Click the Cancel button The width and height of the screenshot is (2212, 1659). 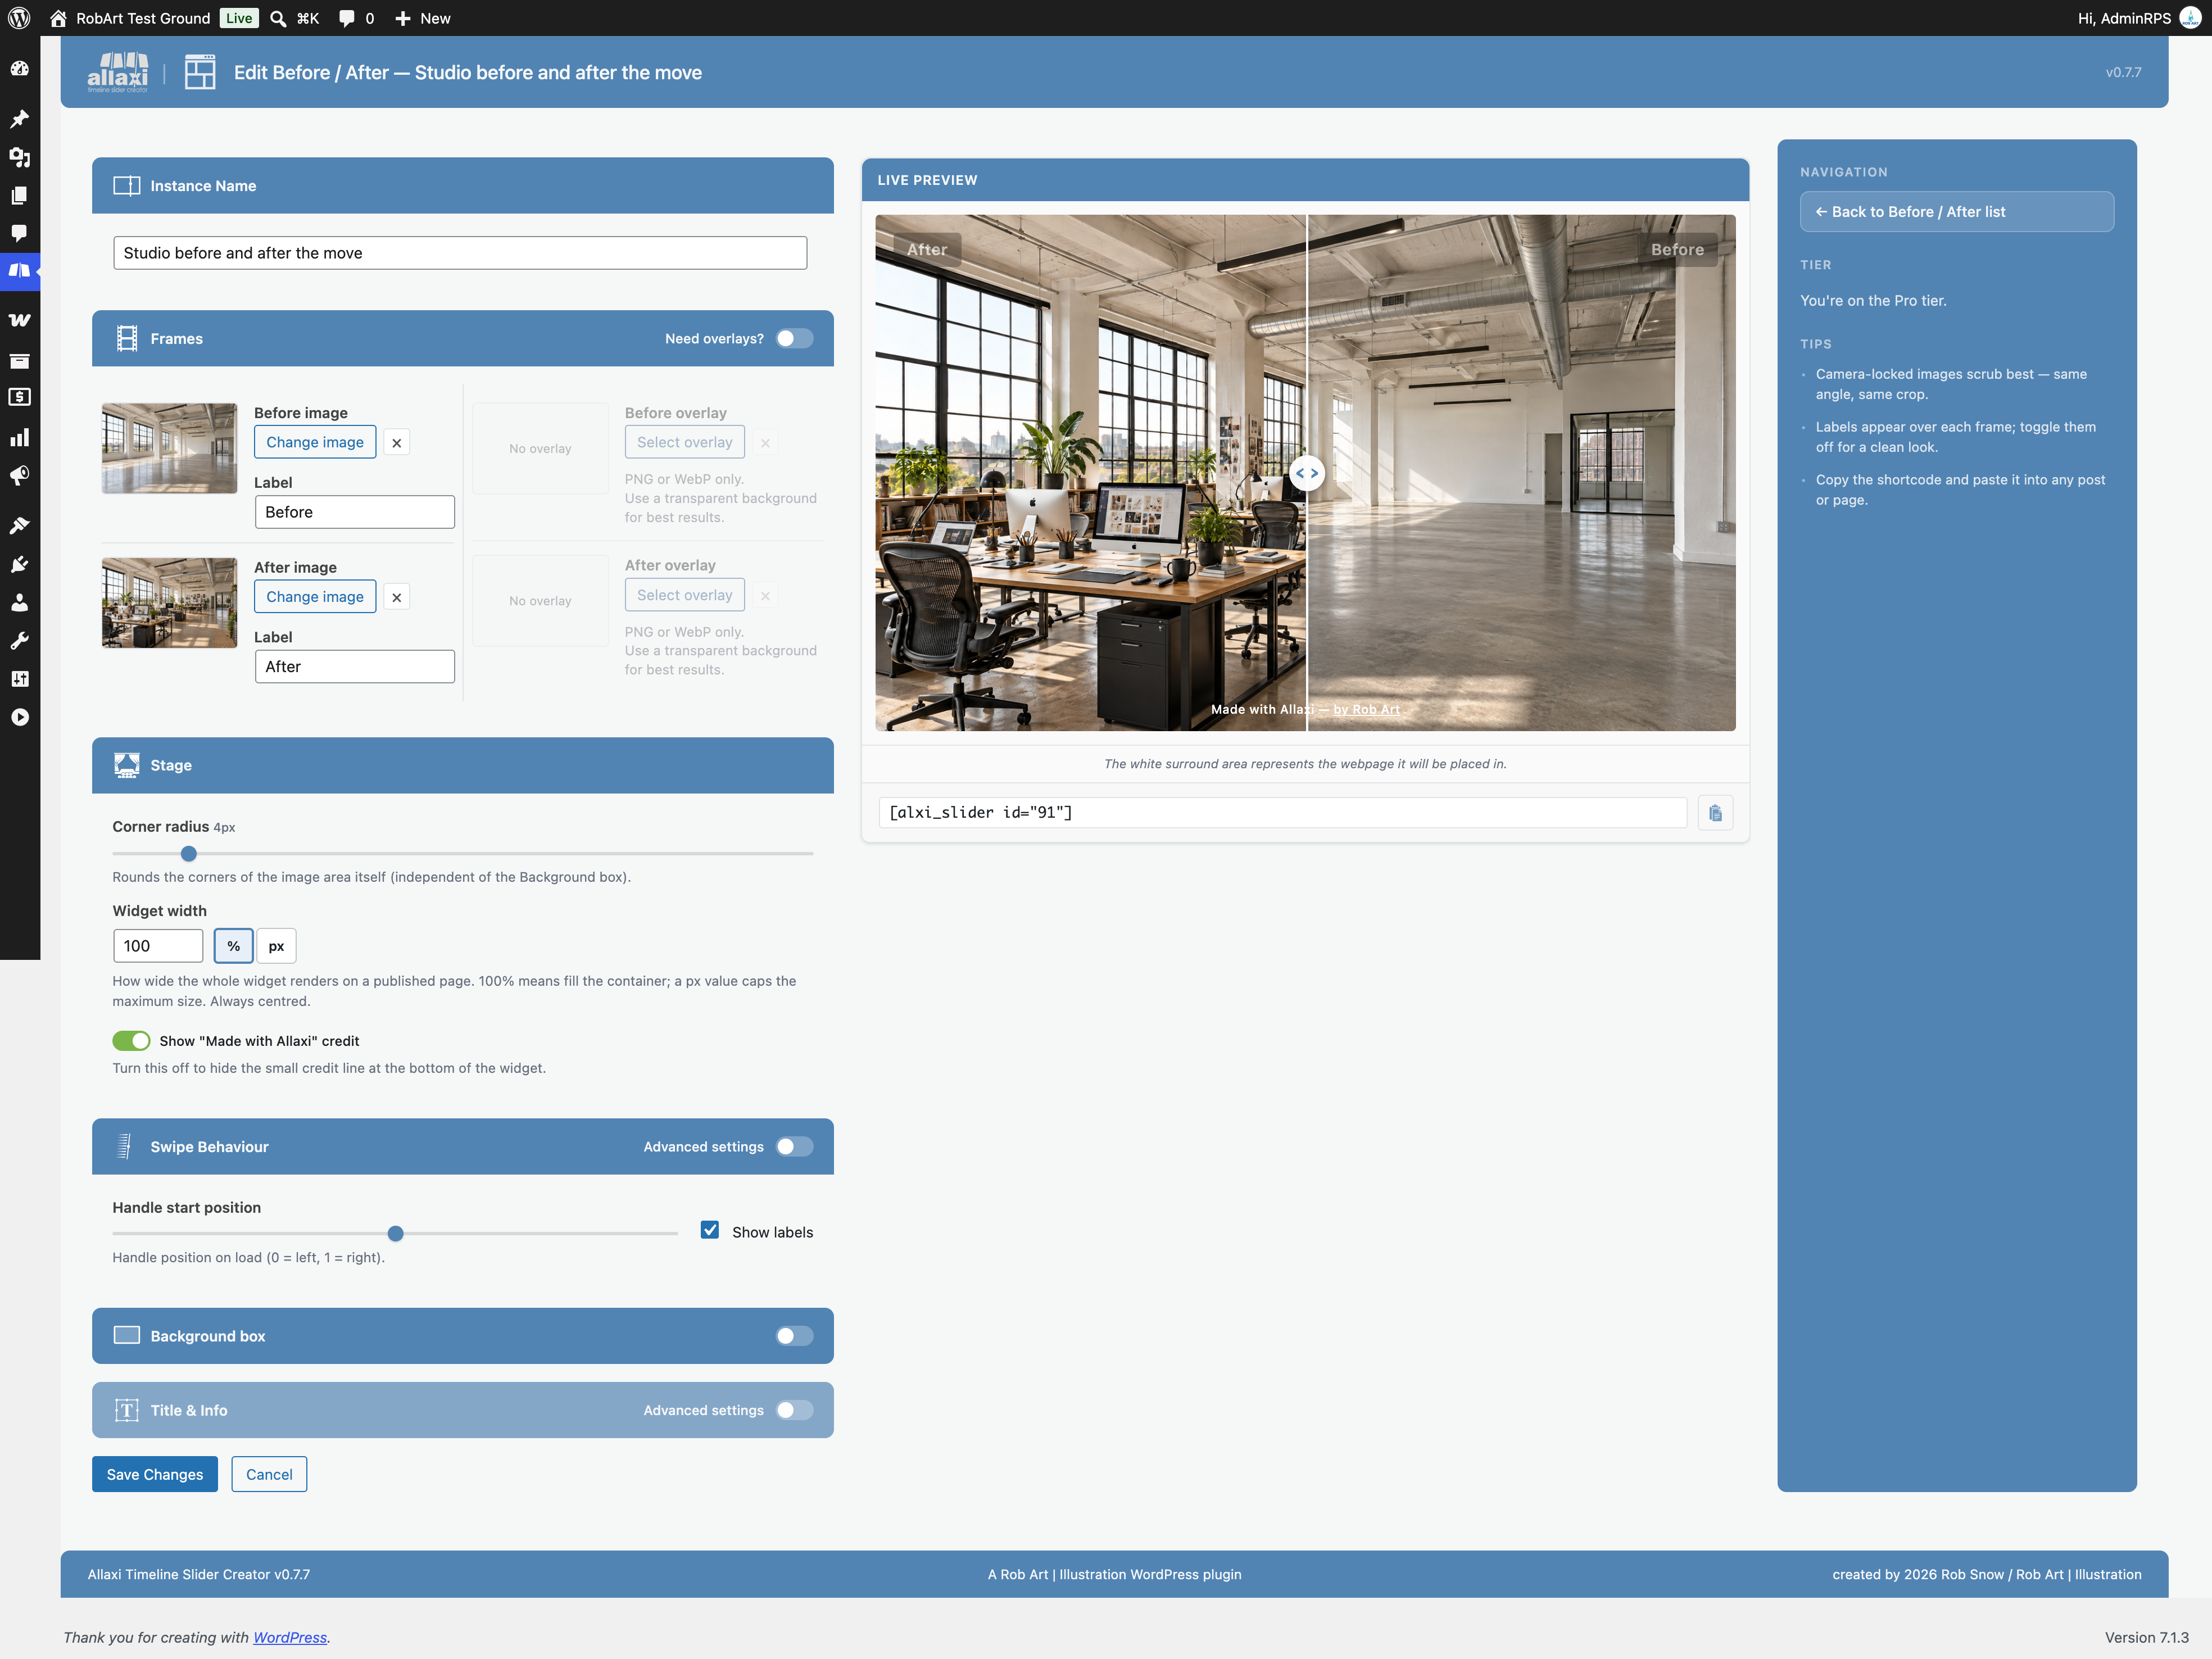coord(269,1474)
